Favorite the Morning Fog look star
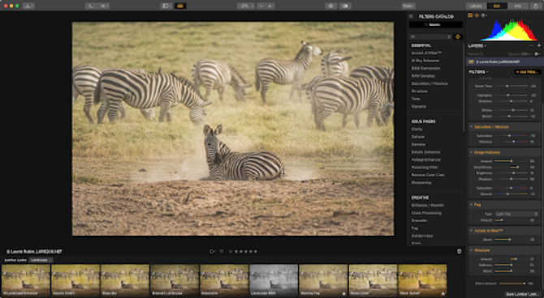This screenshot has width=544, height=298. click(343, 293)
